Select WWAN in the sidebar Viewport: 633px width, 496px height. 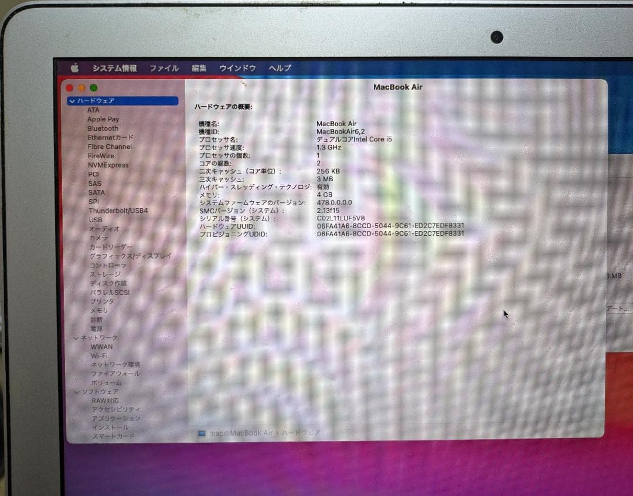(102, 346)
